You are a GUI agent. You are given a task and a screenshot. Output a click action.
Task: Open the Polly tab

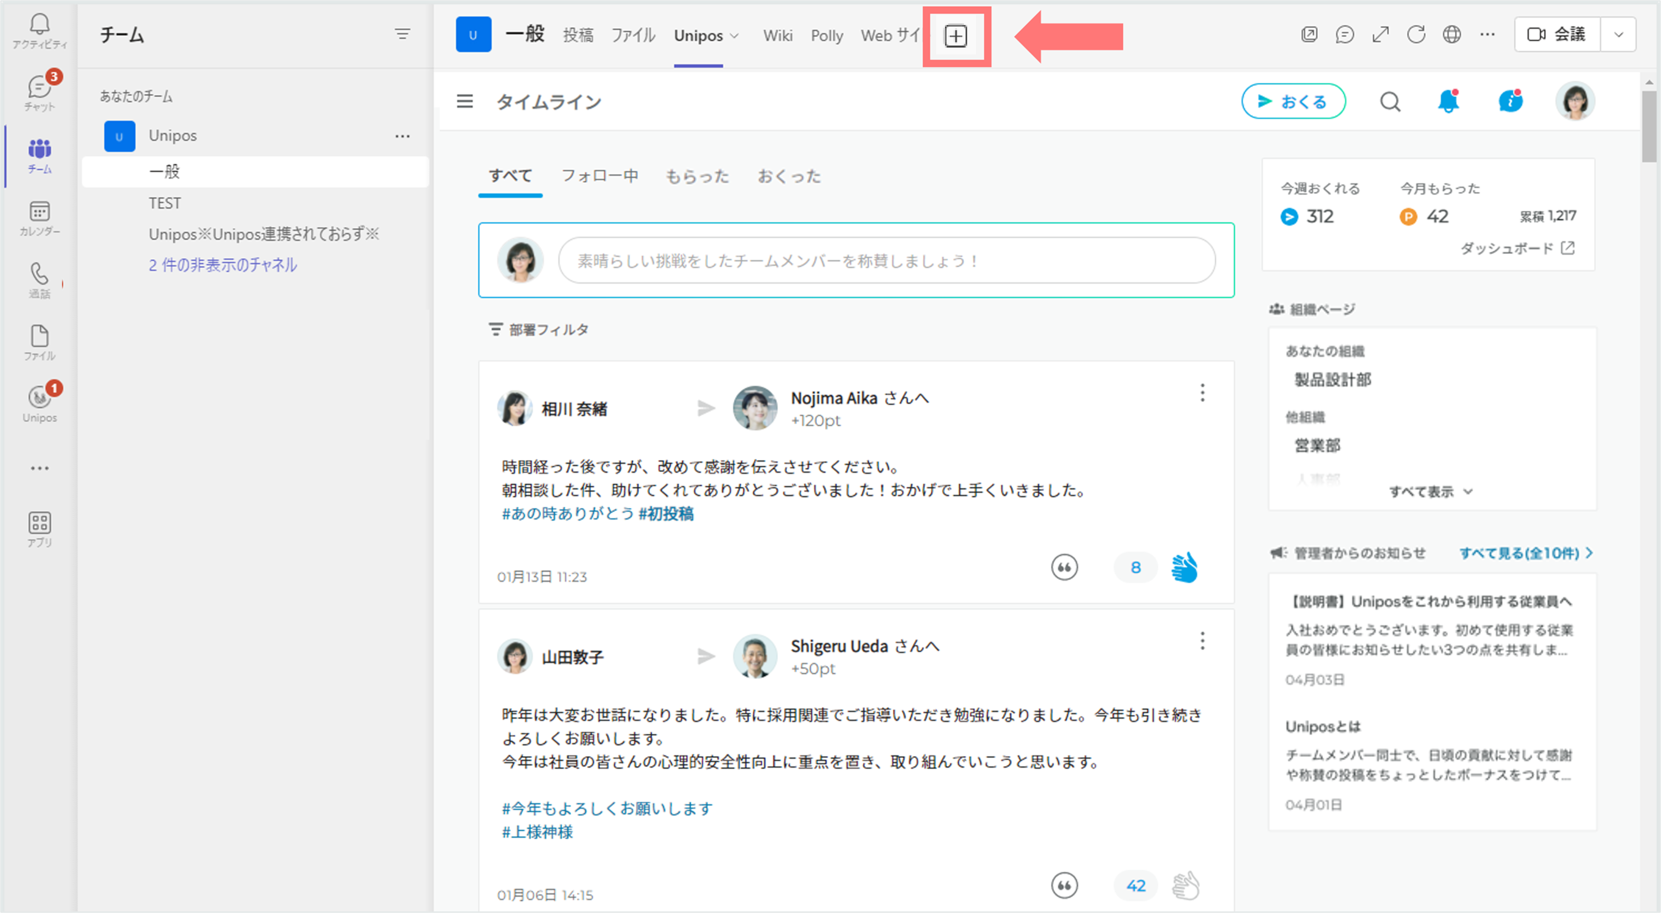pos(826,35)
